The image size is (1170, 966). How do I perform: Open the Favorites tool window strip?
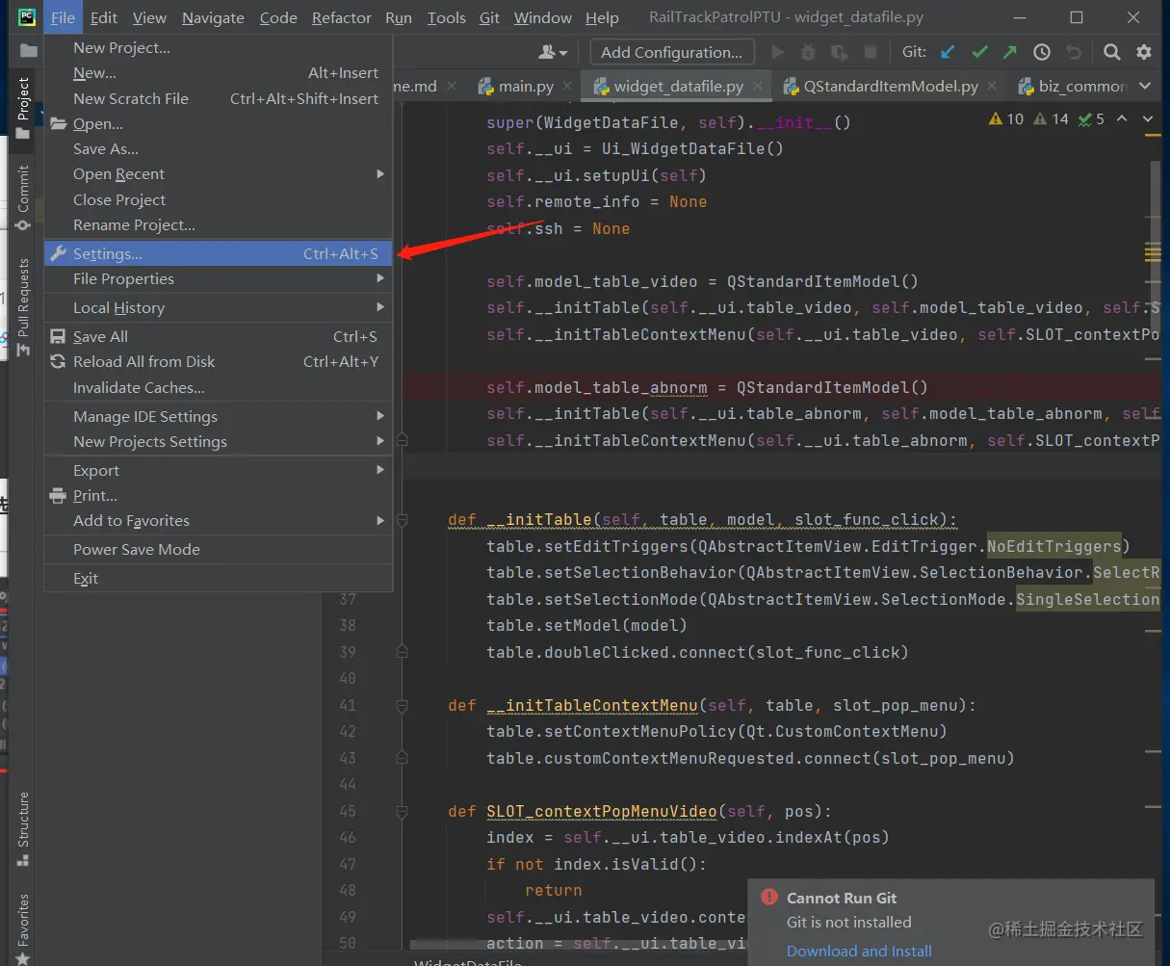click(x=23, y=928)
